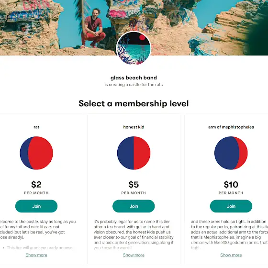This screenshot has height=268, width=268.
Task: Join the $10 arm of mephistopheles tier
Action: coord(231,206)
